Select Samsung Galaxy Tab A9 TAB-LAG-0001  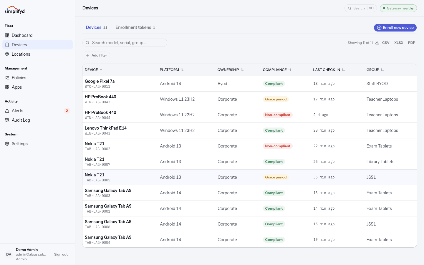[250, 208]
